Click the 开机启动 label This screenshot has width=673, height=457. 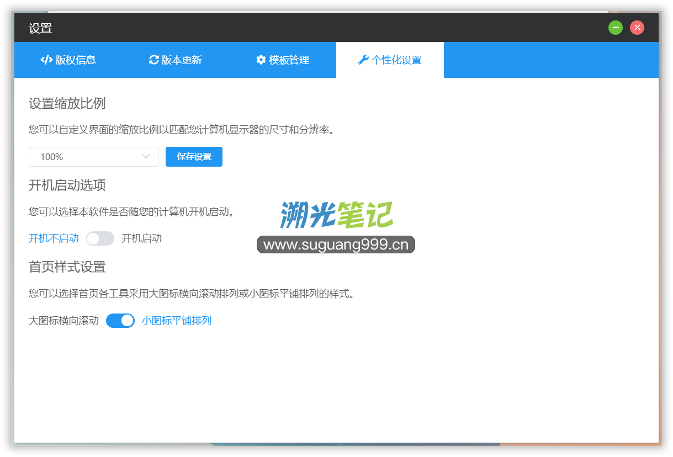(141, 238)
